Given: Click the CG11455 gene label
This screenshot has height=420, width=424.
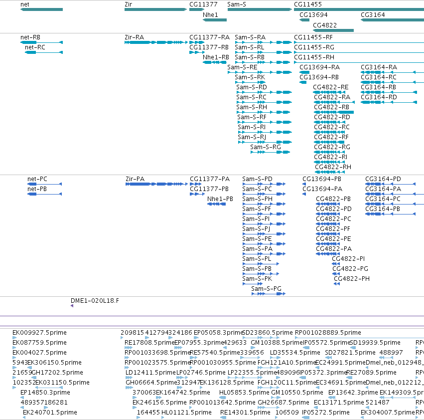Looking at the screenshot, I should pos(308,4).
